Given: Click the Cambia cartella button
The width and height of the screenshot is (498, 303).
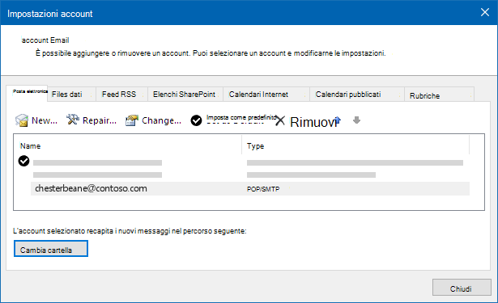Looking at the screenshot, I should click(51, 249).
